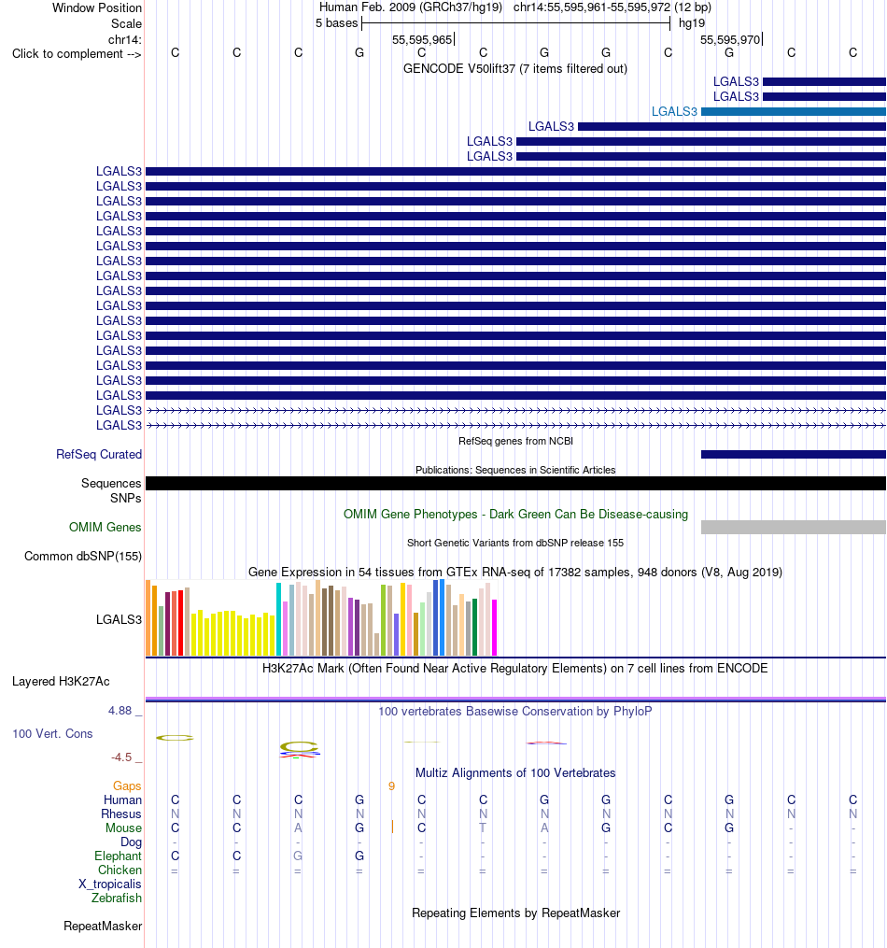Click the light-blue LGALS3 transcript label
The width and height of the screenshot is (887, 948).
coord(674,111)
